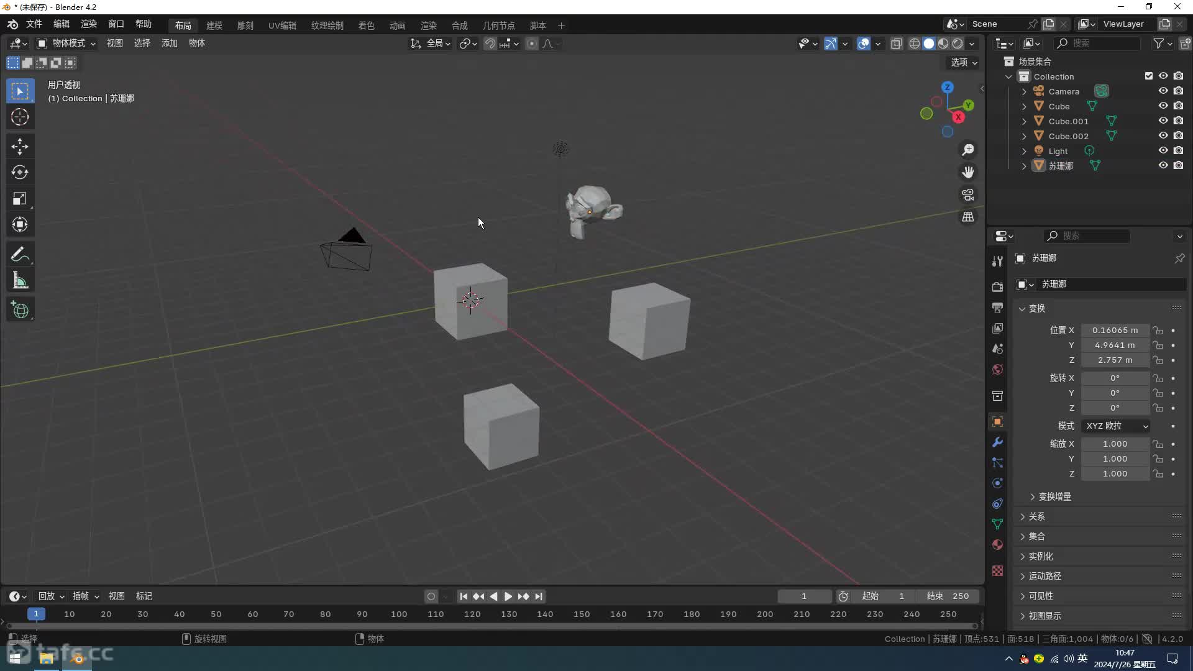Switch perspective/orthographic grid icon

(x=968, y=217)
